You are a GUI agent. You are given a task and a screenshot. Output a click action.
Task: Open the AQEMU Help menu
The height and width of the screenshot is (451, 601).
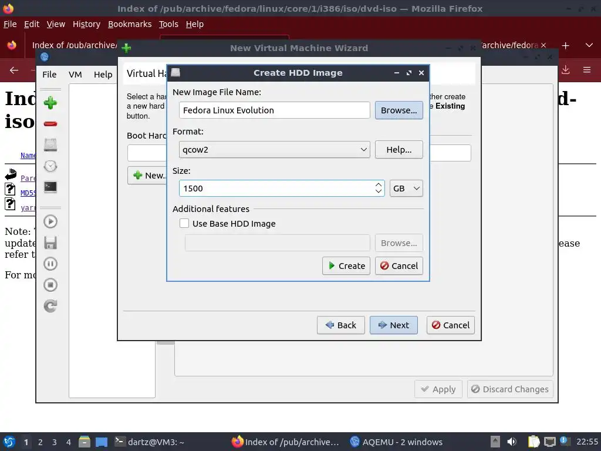103,75
